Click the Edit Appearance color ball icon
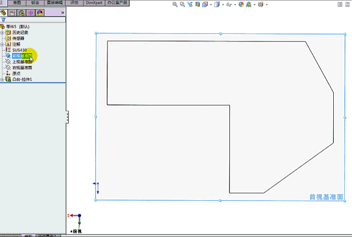 (x=241, y=4)
